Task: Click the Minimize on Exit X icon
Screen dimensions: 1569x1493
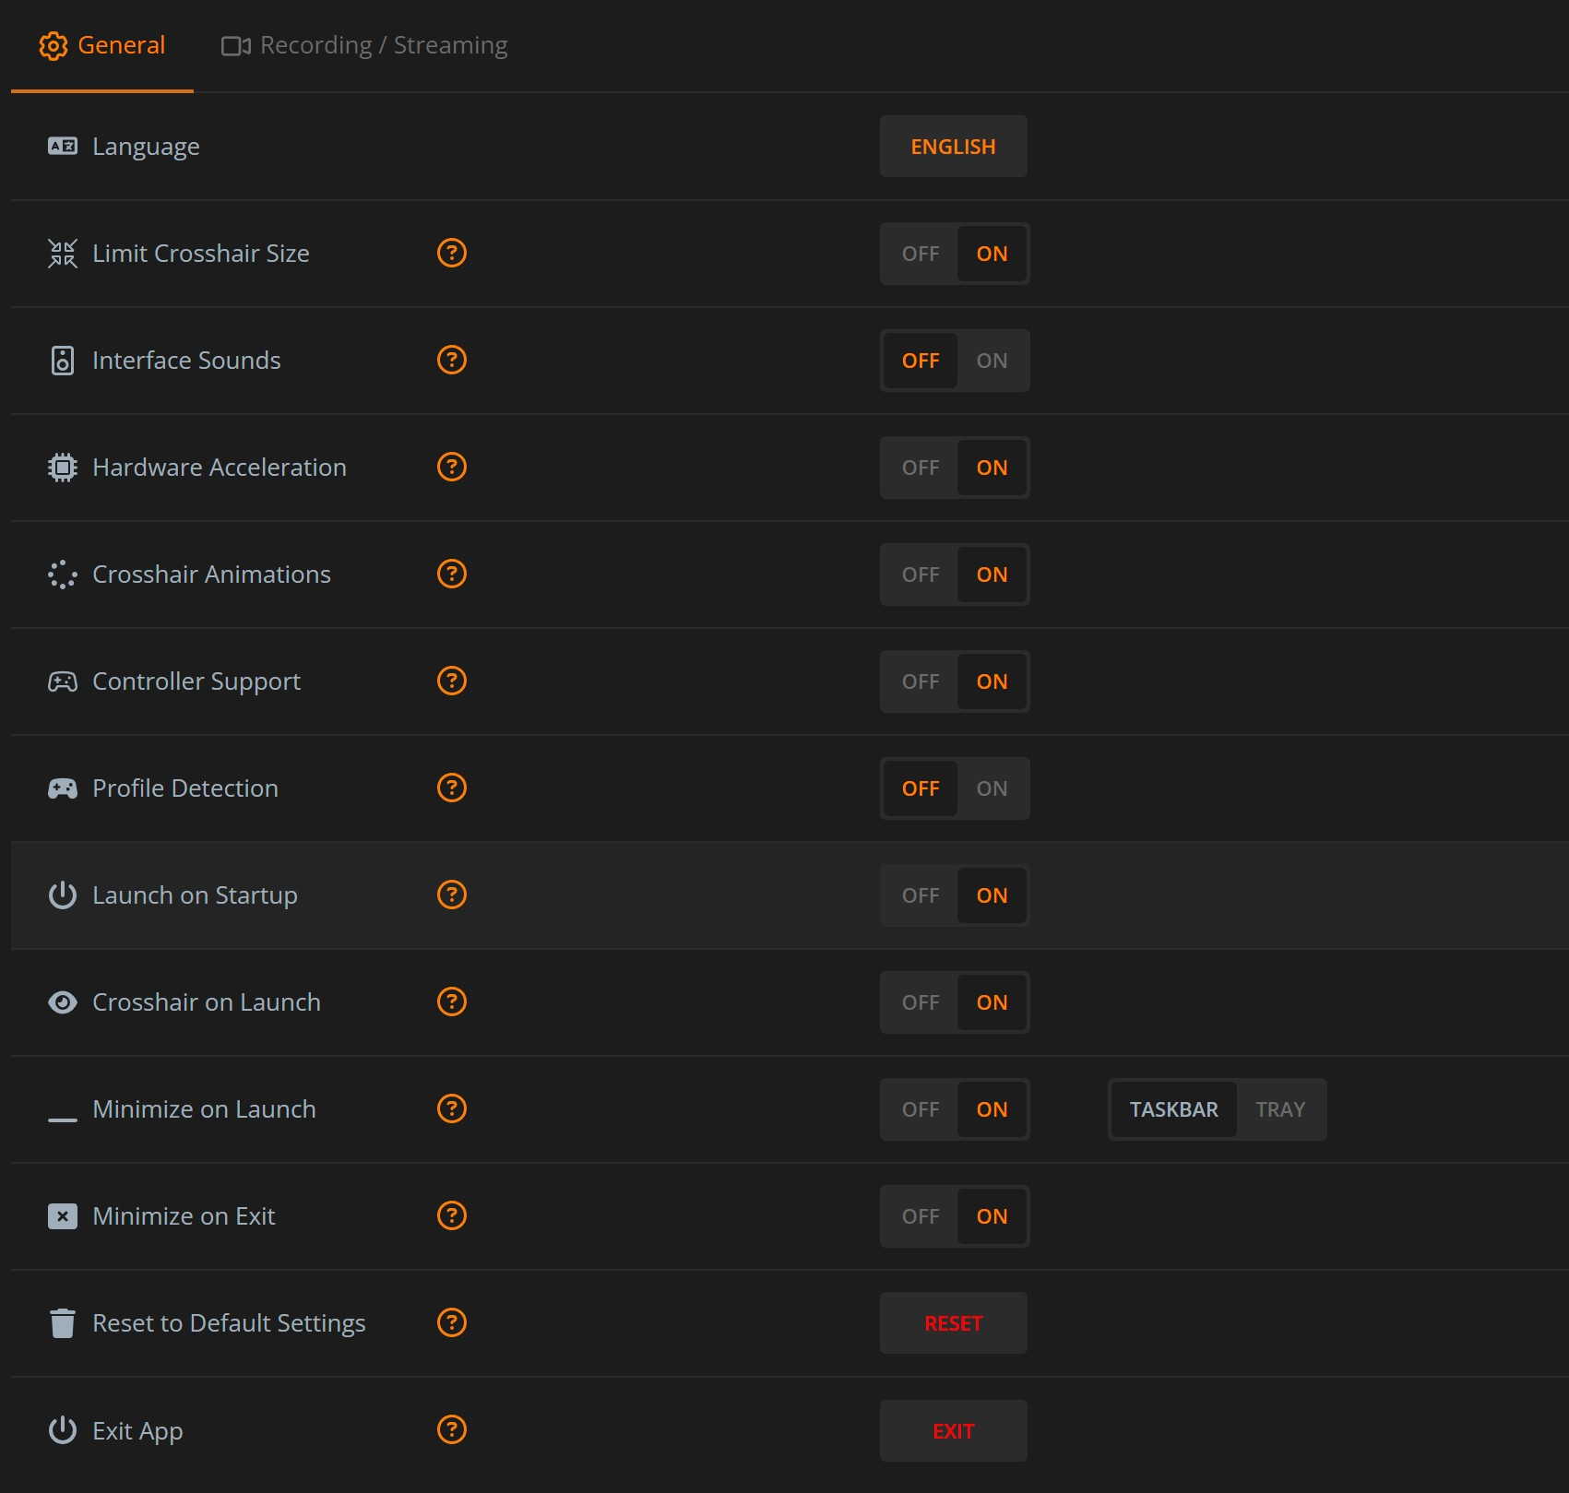Action: click(63, 1215)
